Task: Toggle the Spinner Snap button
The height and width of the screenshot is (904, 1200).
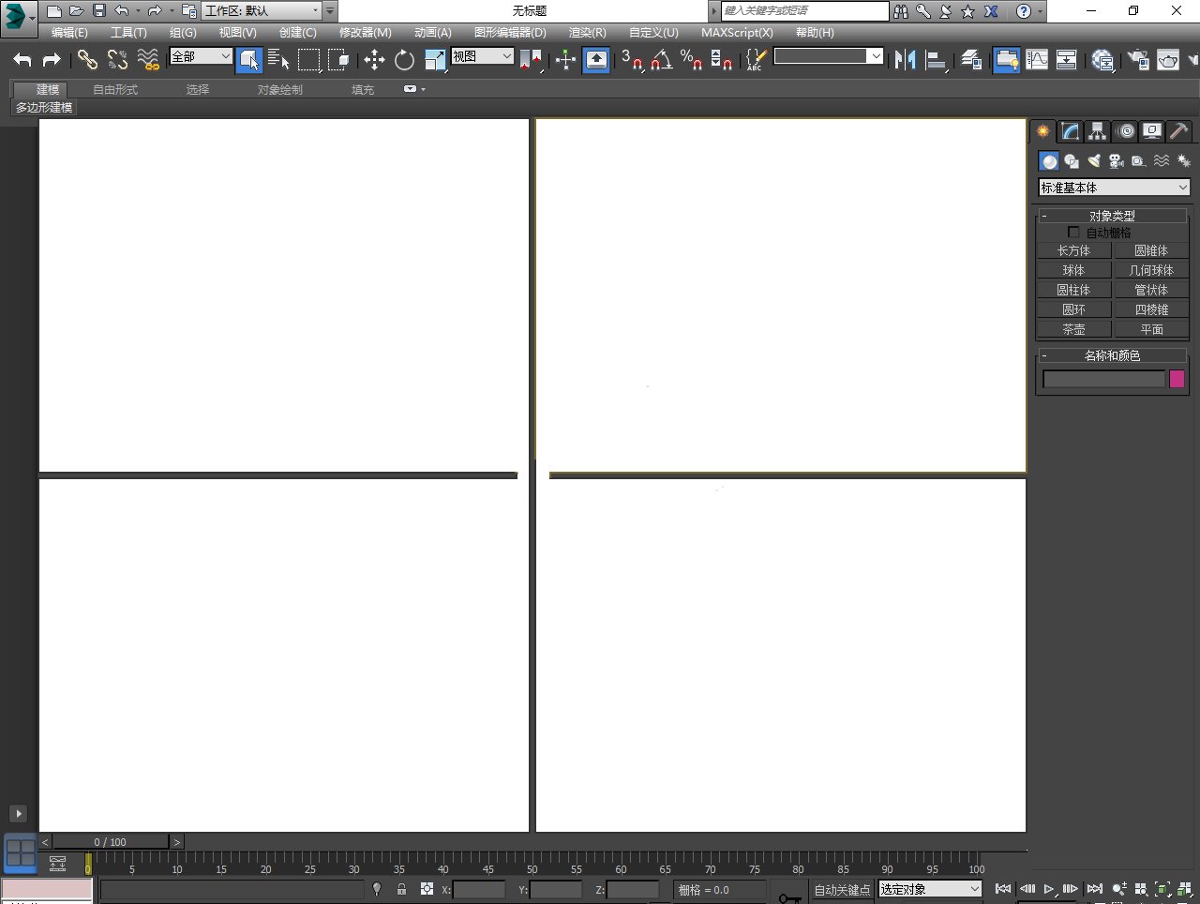Action: pyautogui.click(x=722, y=60)
